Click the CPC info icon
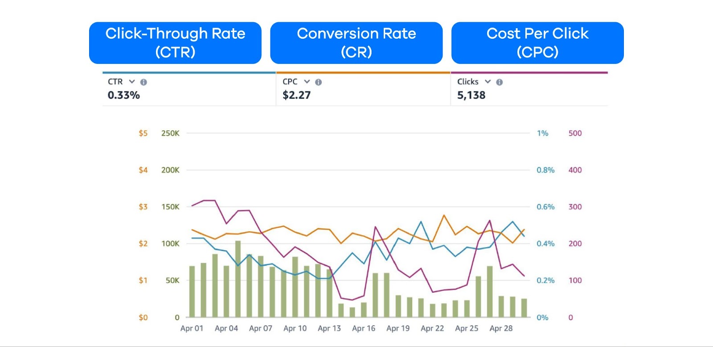The width and height of the screenshot is (713, 347). [x=318, y=82]
